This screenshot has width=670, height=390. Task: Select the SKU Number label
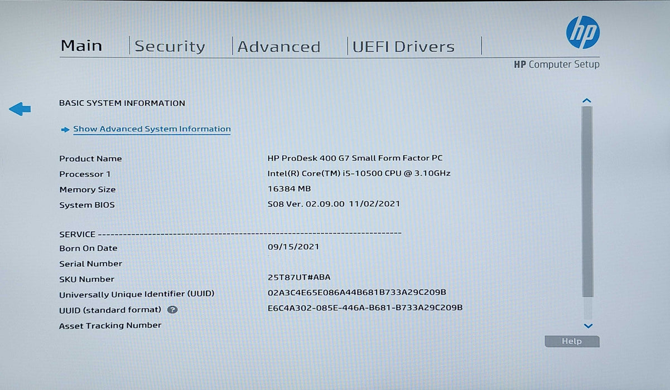pos(86,280)
